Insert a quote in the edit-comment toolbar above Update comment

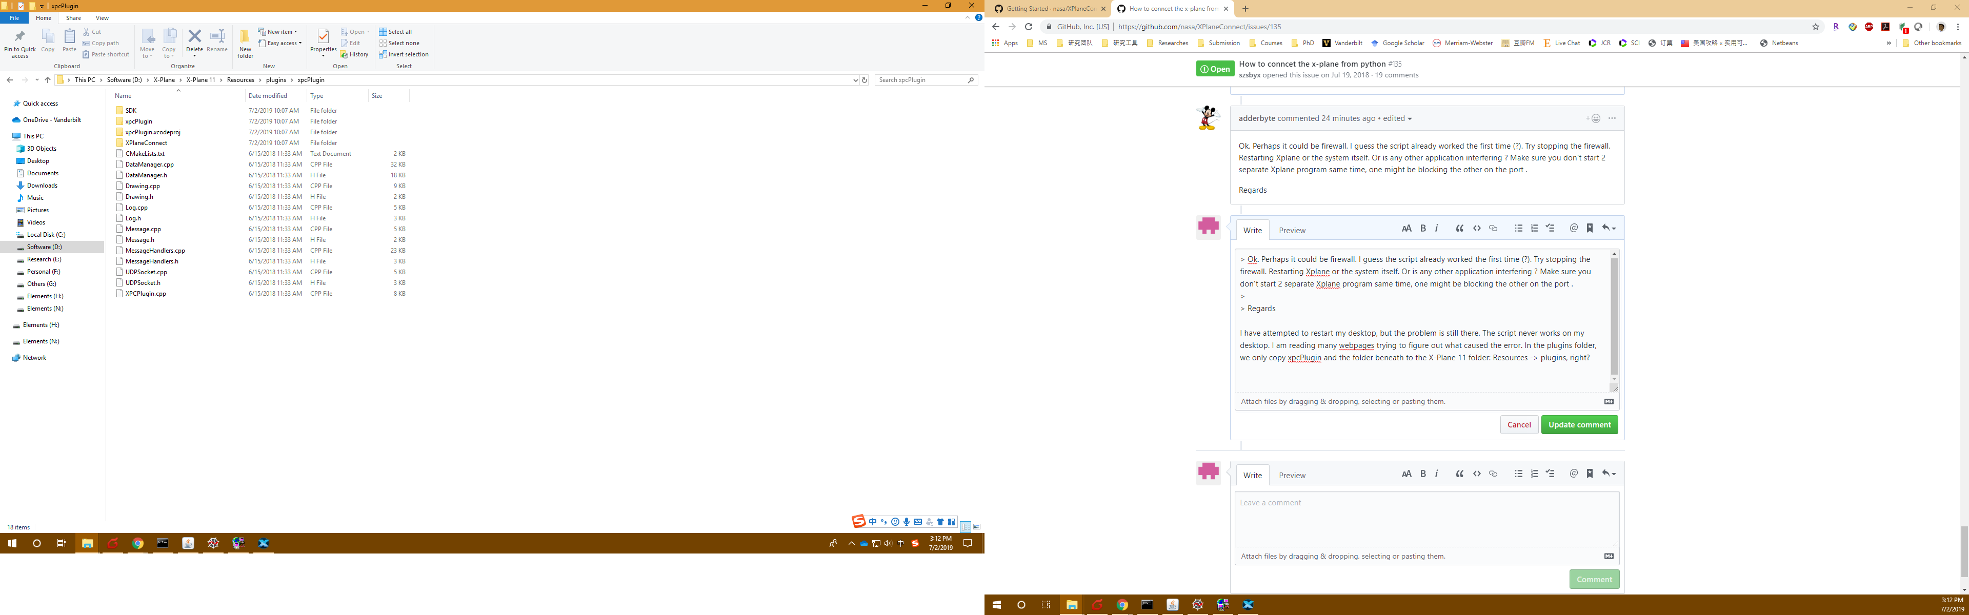point(1459,229)
